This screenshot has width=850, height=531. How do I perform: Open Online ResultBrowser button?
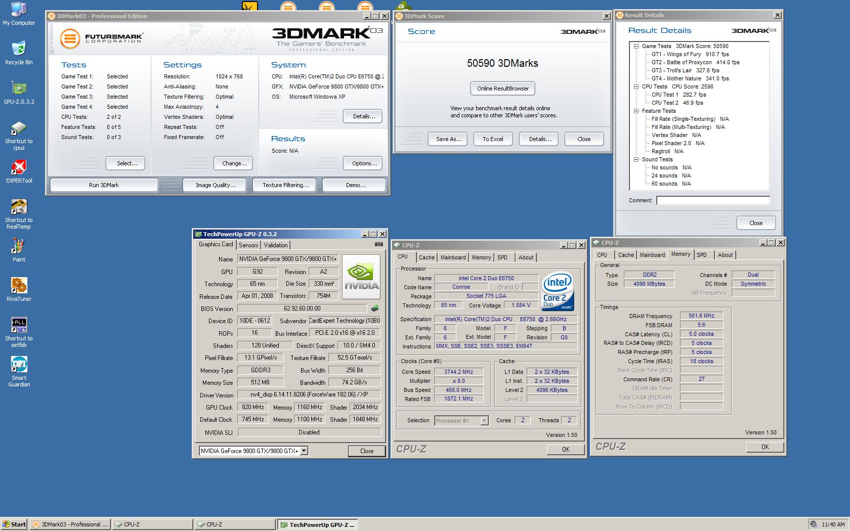[502, 88]
